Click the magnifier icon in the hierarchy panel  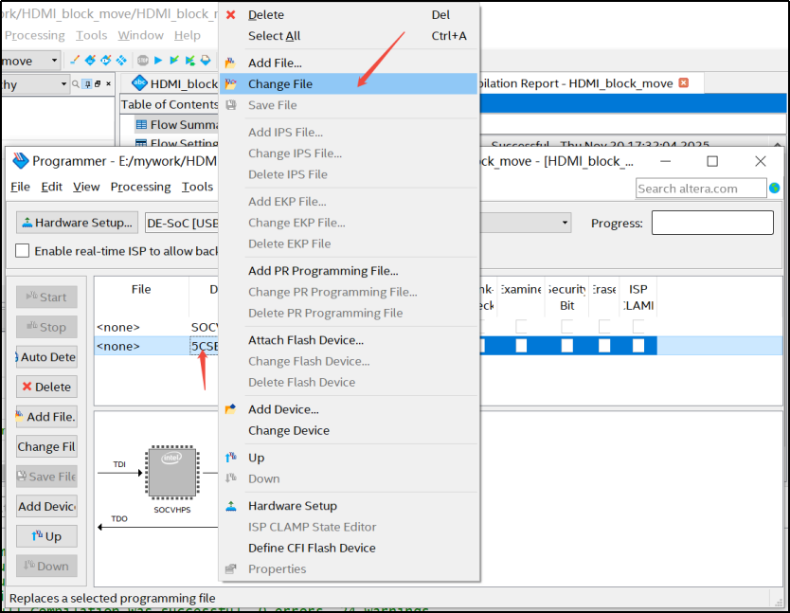point(76,84)
